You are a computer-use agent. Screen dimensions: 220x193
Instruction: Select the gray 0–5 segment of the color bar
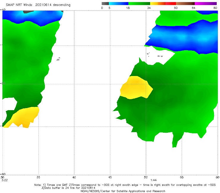(105, 4)
